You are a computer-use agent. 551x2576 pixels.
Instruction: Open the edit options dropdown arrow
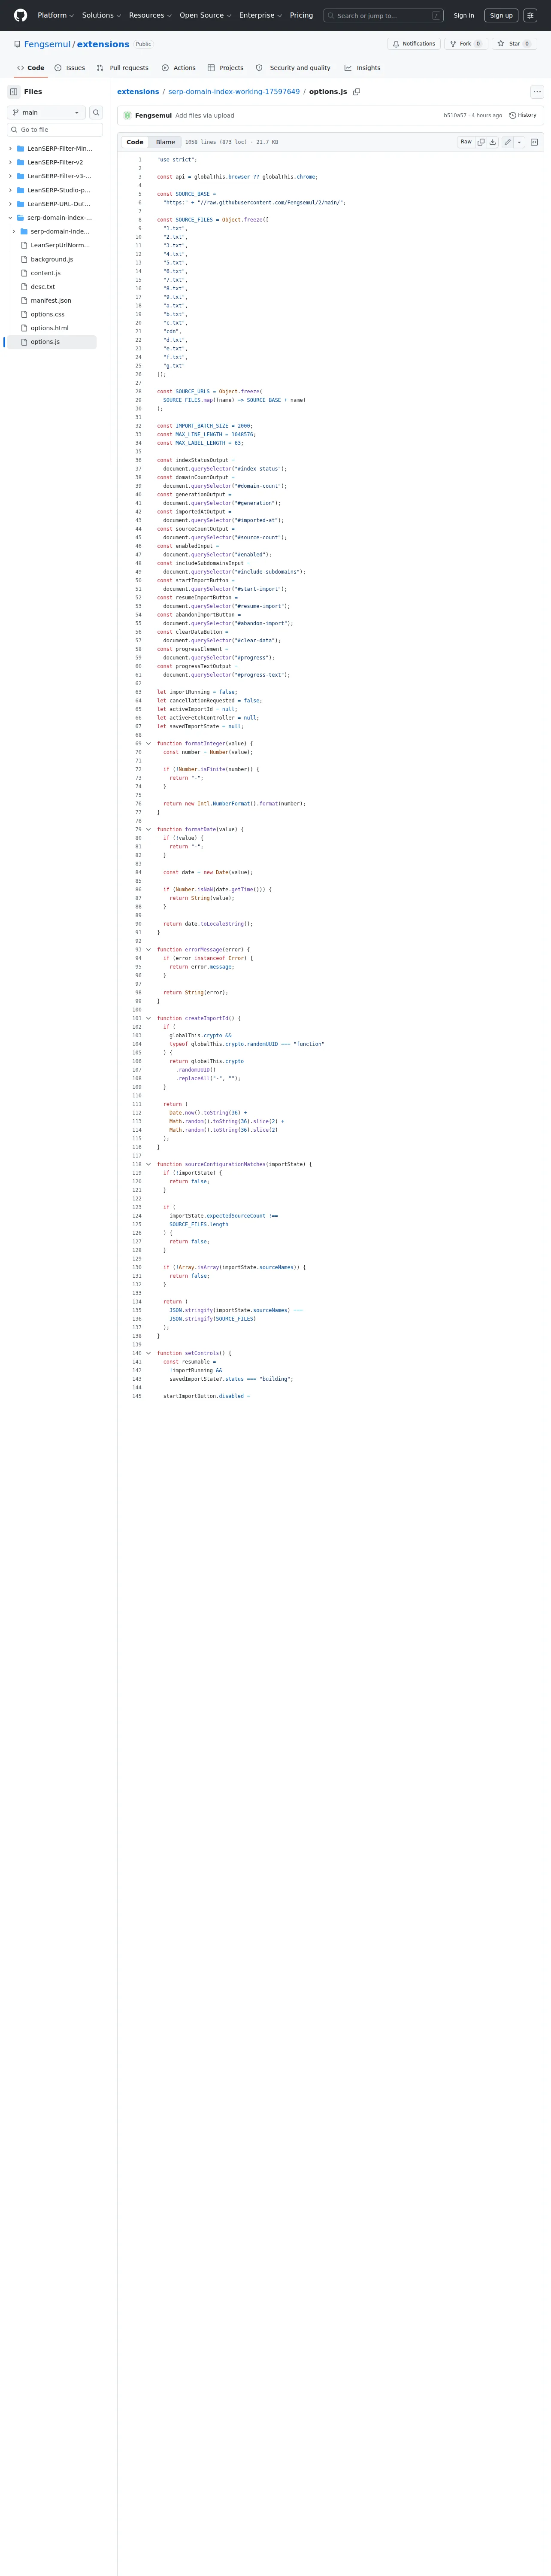[519, 142]
